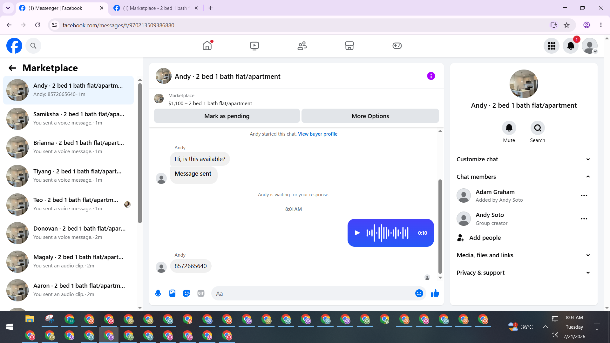This screenshot has height=343, width=610.
Task: Switch to Marketplace browser tab
Action: coord(156,8)
